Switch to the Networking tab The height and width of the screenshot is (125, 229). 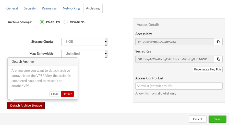coord(71,8)
